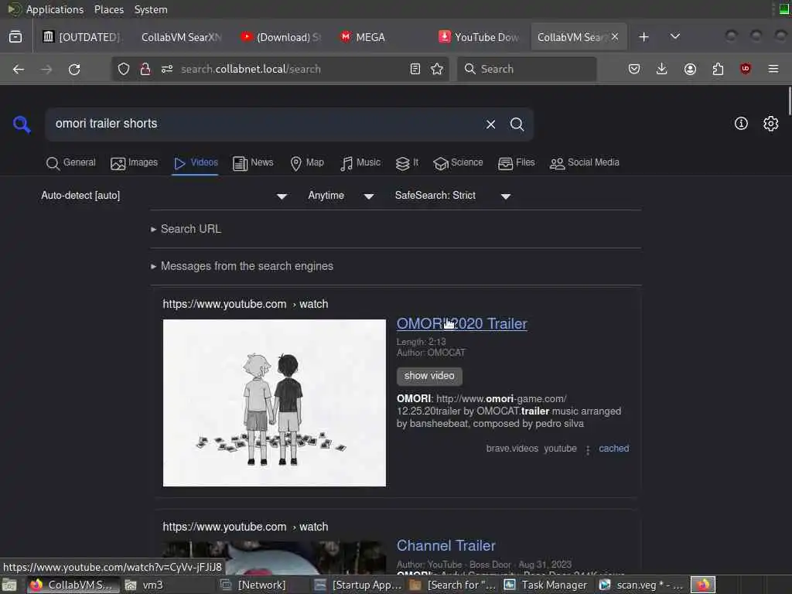The image size is (792, 594).
Task: Open the downloads arrow icon
Action: pyautogui.click(x=662, y=69)
